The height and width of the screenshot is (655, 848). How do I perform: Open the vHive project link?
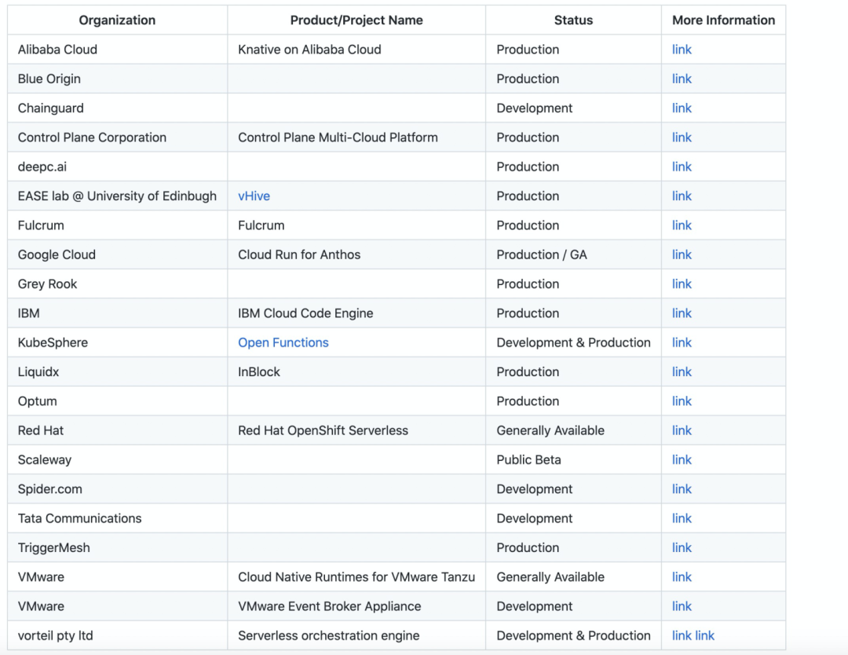click(254, 196)
